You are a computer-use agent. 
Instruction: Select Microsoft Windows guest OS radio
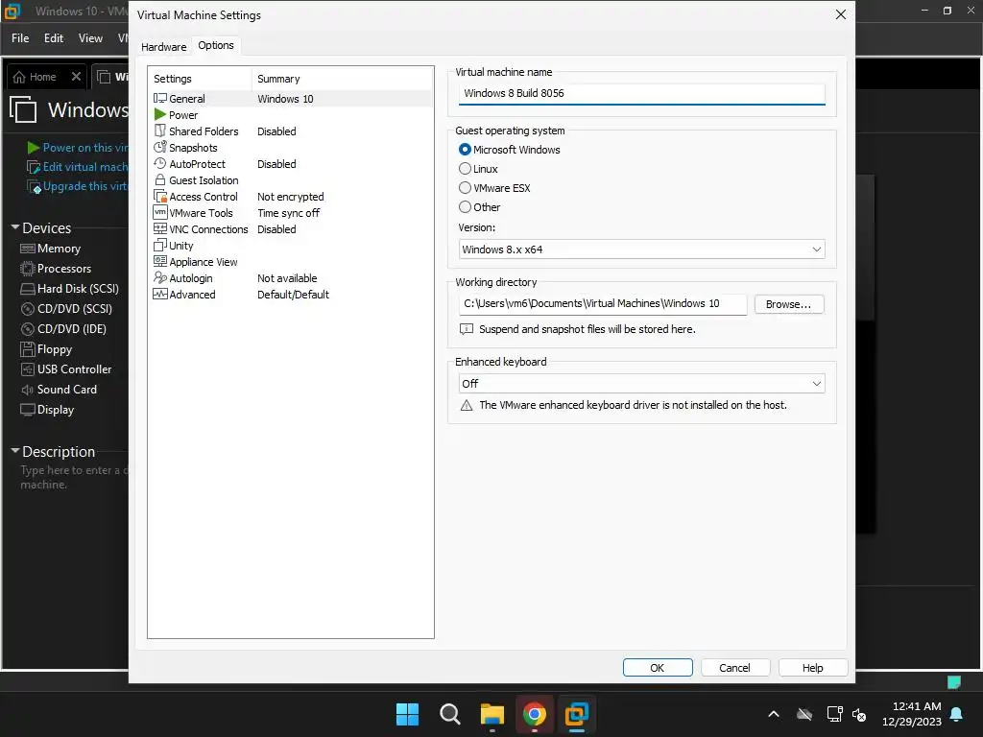click(465, 149)
